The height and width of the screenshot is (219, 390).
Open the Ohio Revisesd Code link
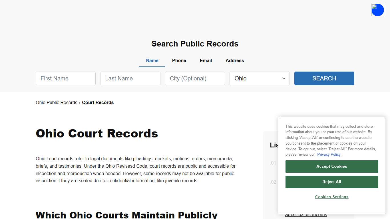(126, 166)
